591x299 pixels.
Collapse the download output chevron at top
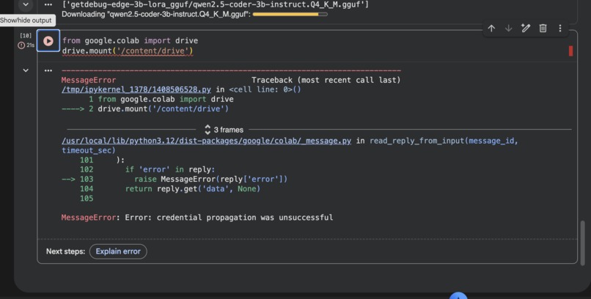(x=26, y=4)
